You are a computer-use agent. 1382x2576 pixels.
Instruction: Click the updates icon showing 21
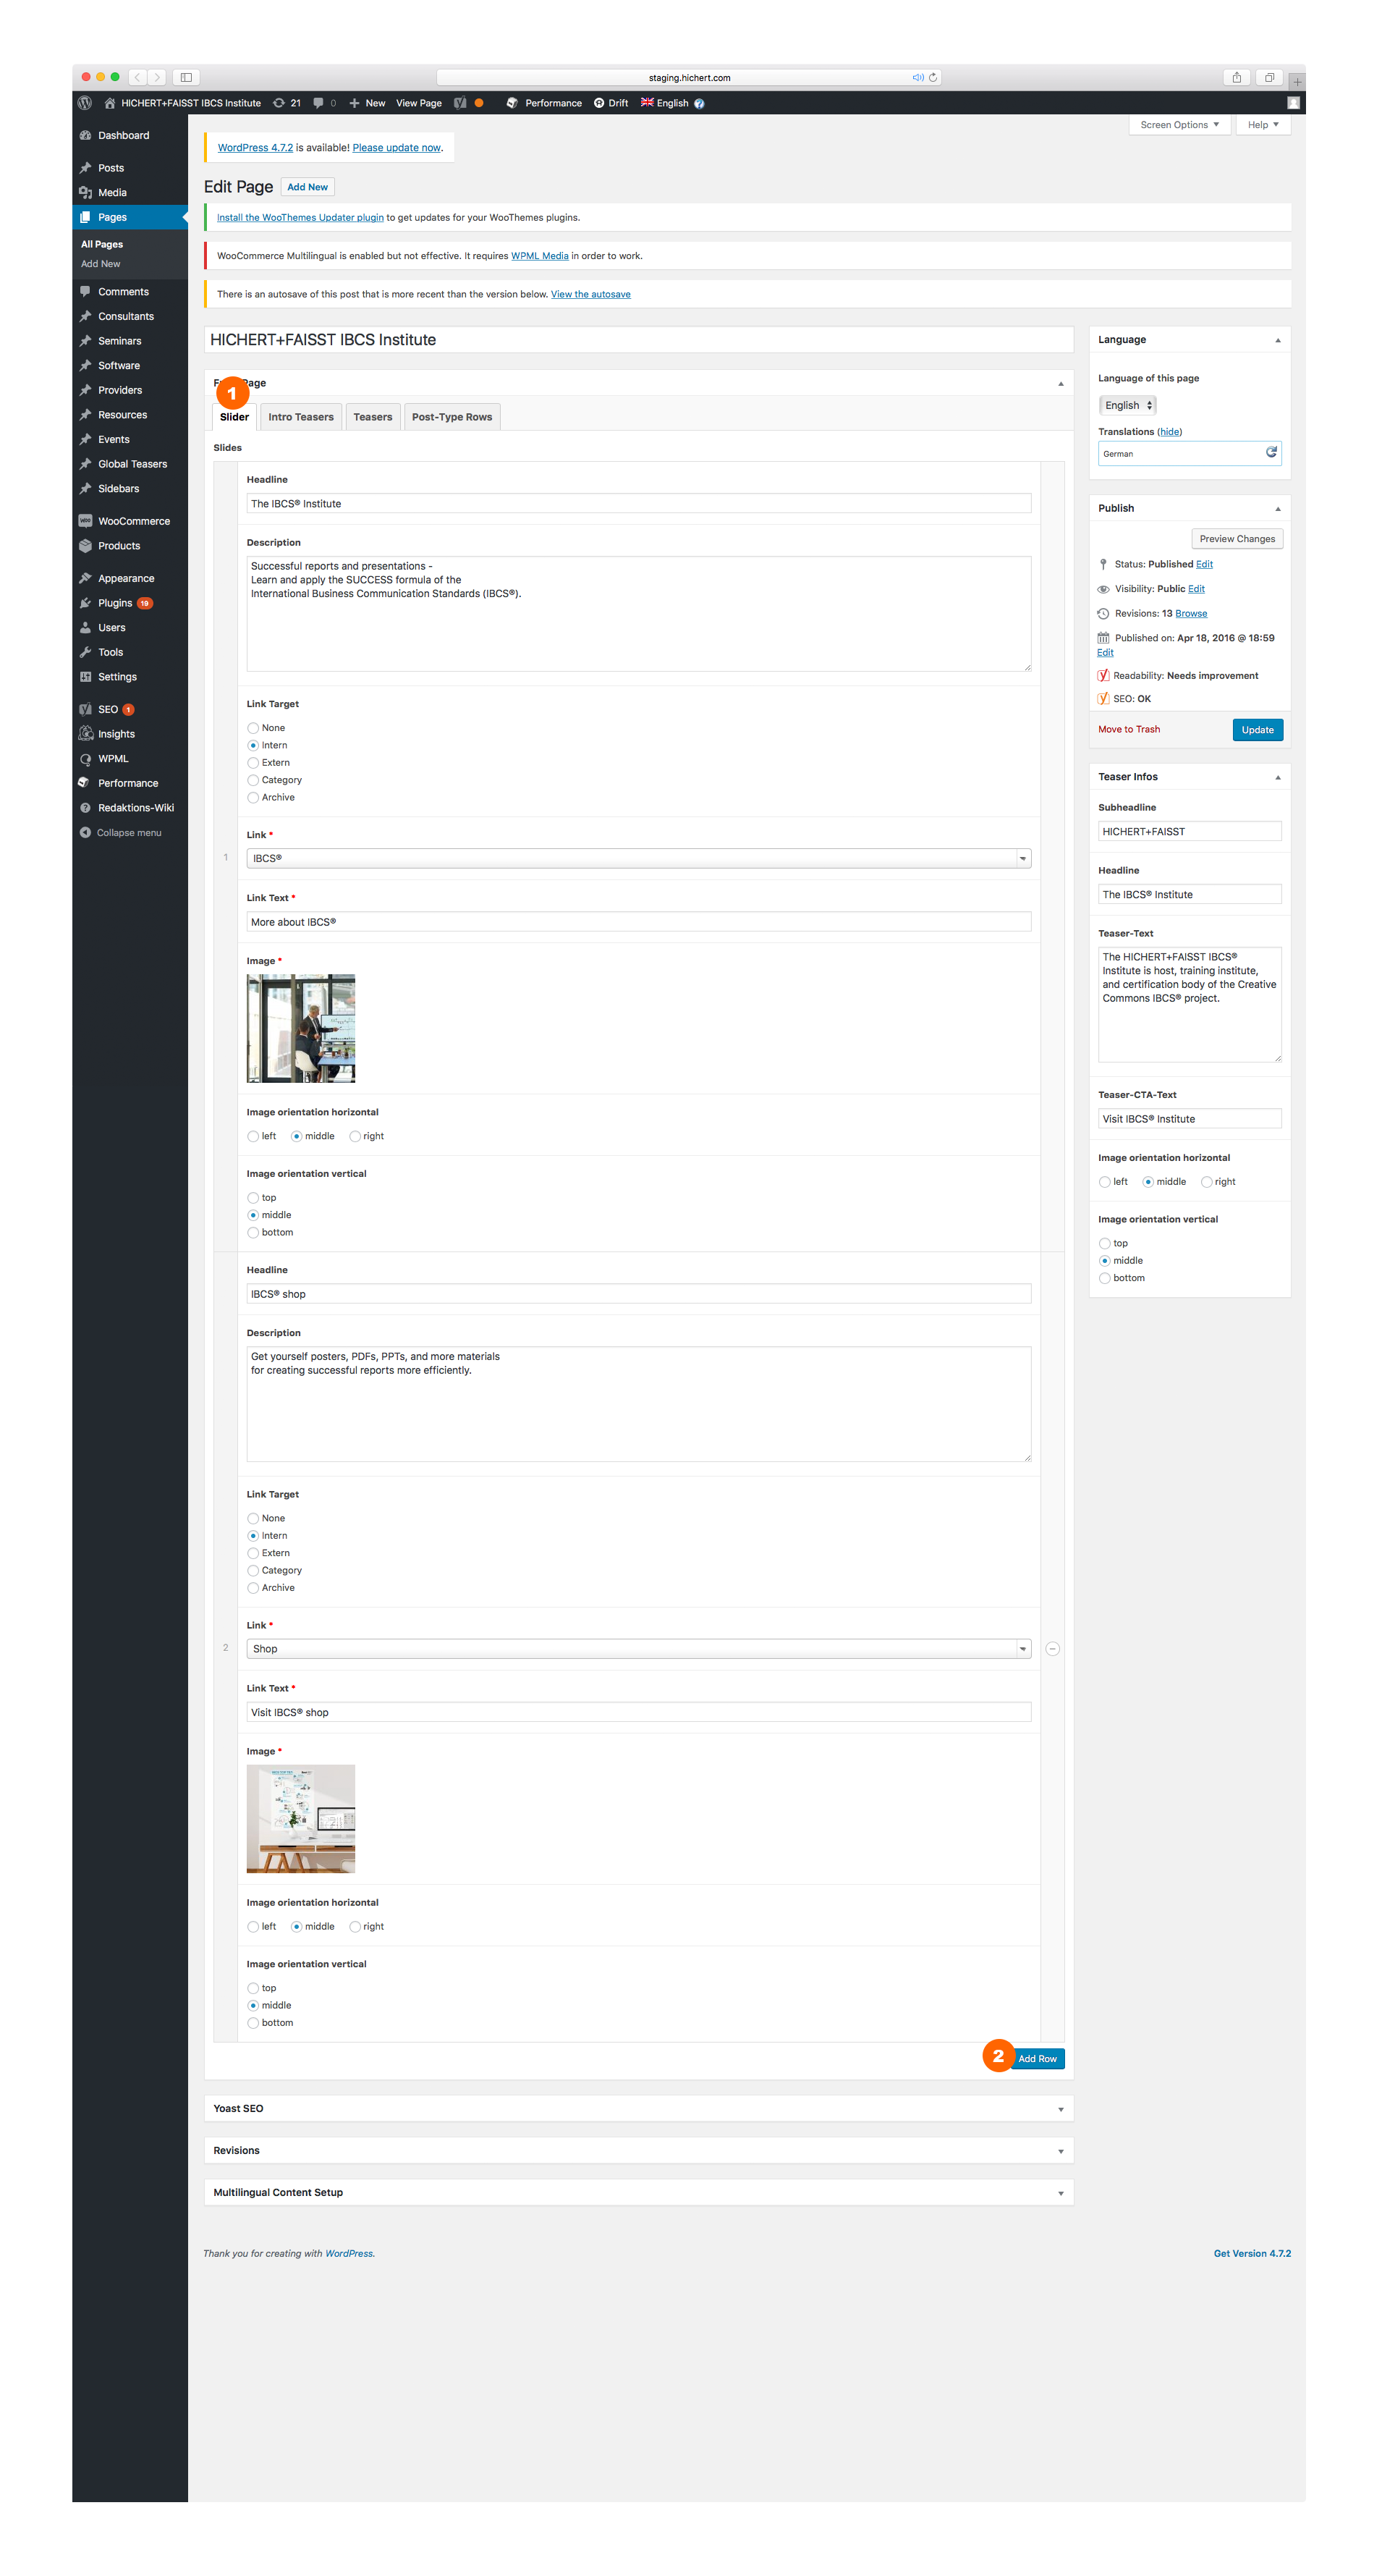coord(286,103)
